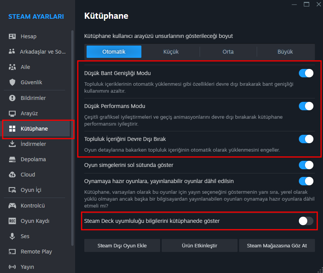Image resolution: width=323 pixels, height=273 pixels.
Task: Minimize the Steam settings window
Action: [x=294, y=5]
